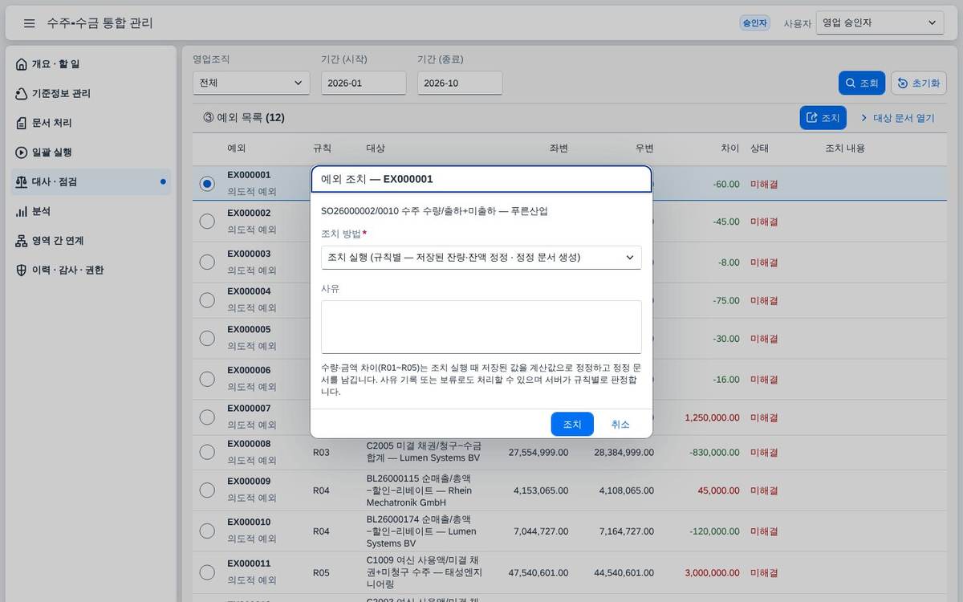Click the shield icon for 이력 · 감사 · 권한
The width and height of the screenshot is (963, 602).
(22, 270)
